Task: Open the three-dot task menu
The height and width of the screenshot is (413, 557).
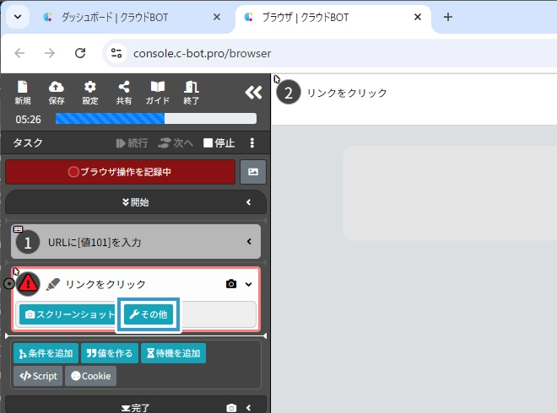Action: [x=251, y=143]
